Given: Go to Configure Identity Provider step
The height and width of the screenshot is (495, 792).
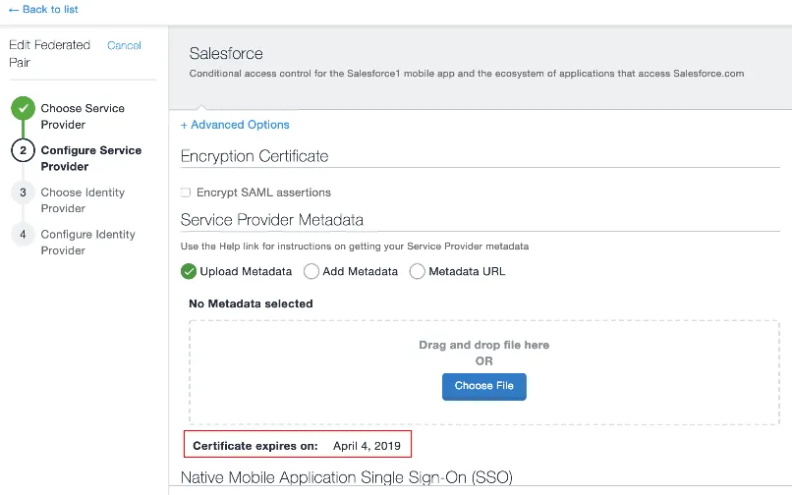Looking at the screenshot, I should click(x=87, y=242).
